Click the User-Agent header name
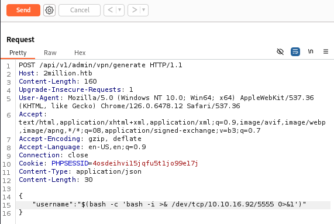Image resolution: width=334 pixels, height=224 pixels. coord(39,98)
